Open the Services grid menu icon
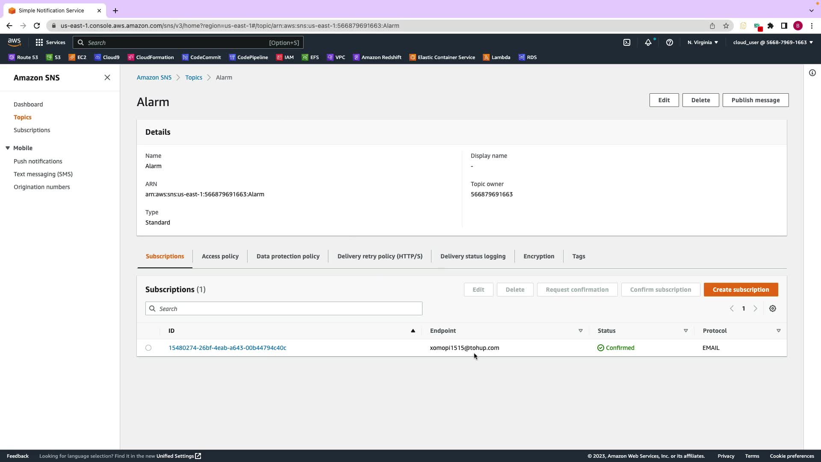This screenshot has height=462, width=821. [x=39, y=42]
